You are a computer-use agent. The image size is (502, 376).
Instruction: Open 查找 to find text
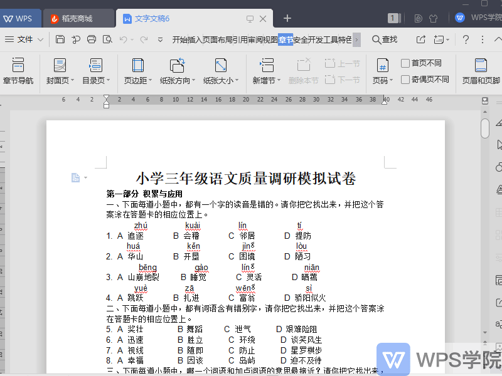384,38
